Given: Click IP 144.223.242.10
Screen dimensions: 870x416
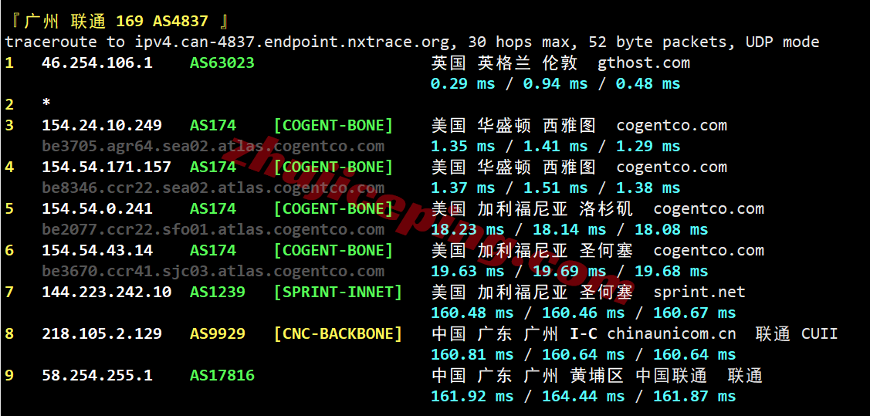Looking at the screenshot, I should point(106,292).
